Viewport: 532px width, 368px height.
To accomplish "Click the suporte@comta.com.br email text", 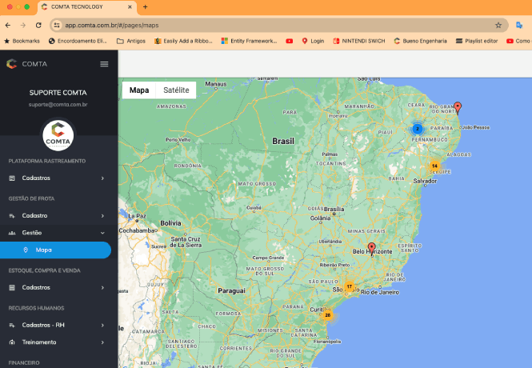I will (58, 105).
